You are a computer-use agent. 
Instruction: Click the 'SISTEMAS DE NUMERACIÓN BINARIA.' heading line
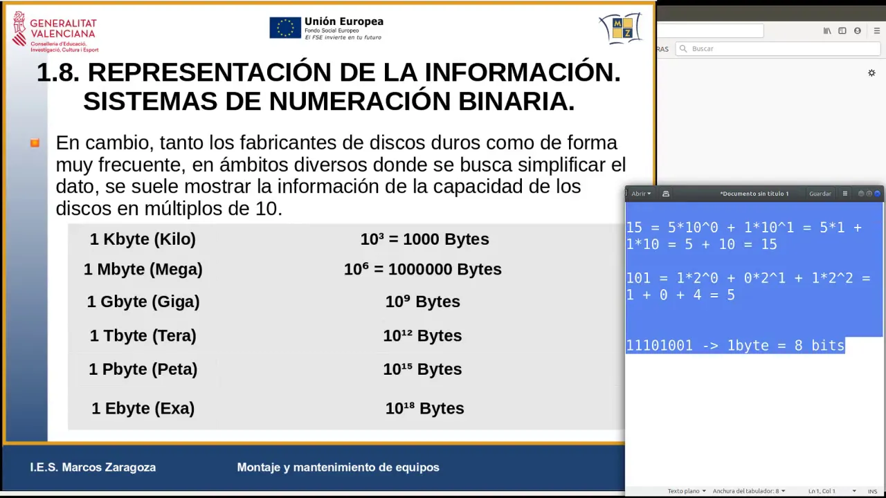(x=329, y=101)
